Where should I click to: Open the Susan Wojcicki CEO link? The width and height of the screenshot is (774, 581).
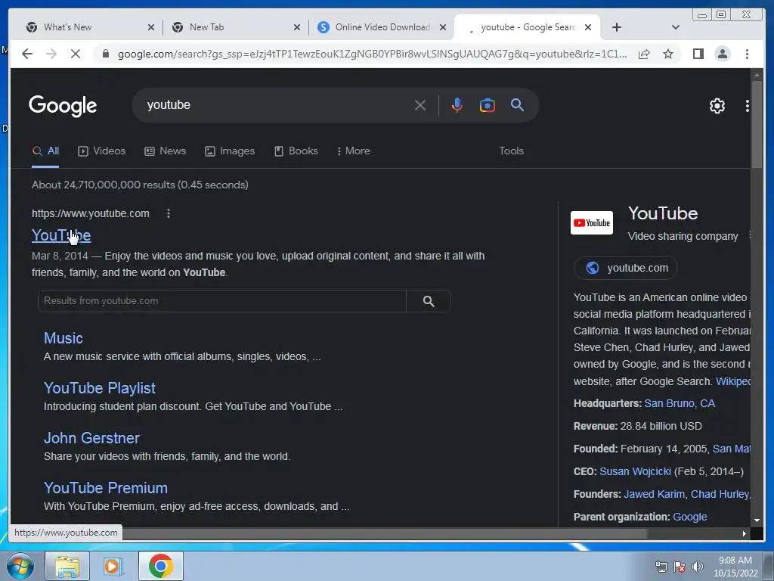point(635,472)
